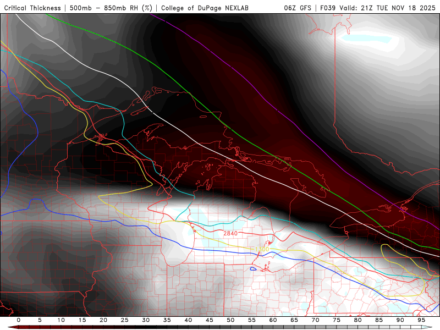Click the "65" colorbar scale label
The image size is (440, 330).
tap(294, 320)
